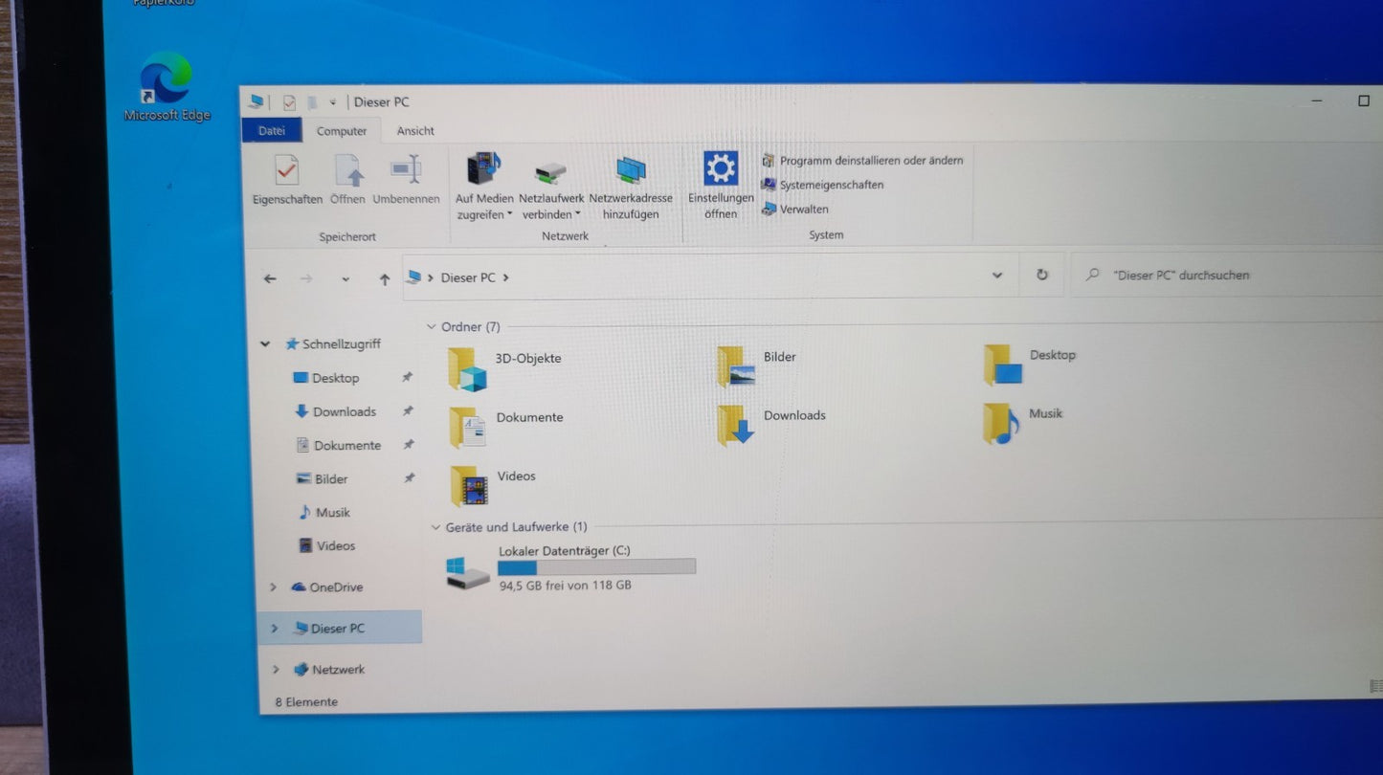
Task: Click Programm deinstallieren oder ändern
Action: coord(862,161)
